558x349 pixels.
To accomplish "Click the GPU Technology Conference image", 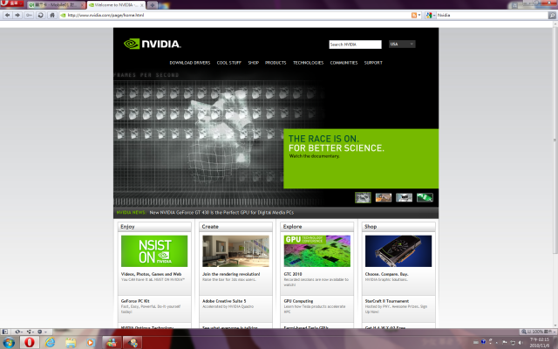I will click(317, 251).
